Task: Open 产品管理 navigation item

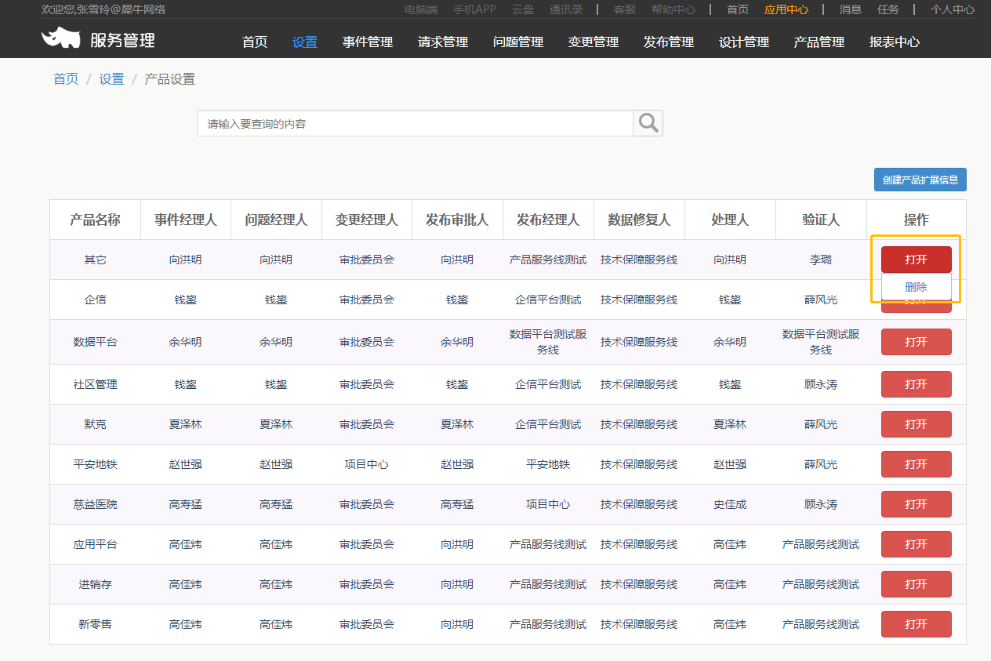Action: coord(819,42)
